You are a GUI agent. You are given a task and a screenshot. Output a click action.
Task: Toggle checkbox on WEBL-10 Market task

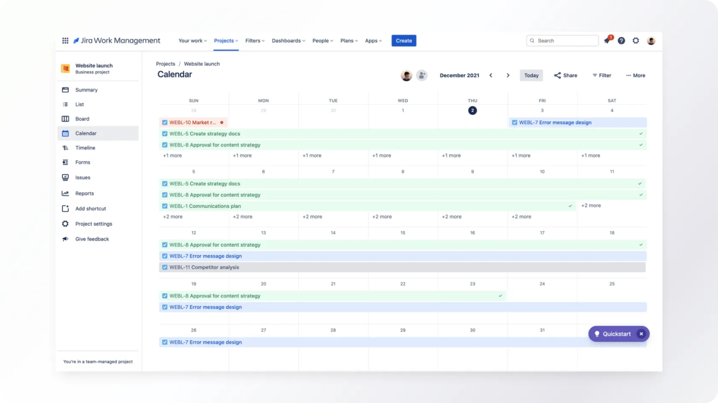pyautogui.click(x=165, y=123)
